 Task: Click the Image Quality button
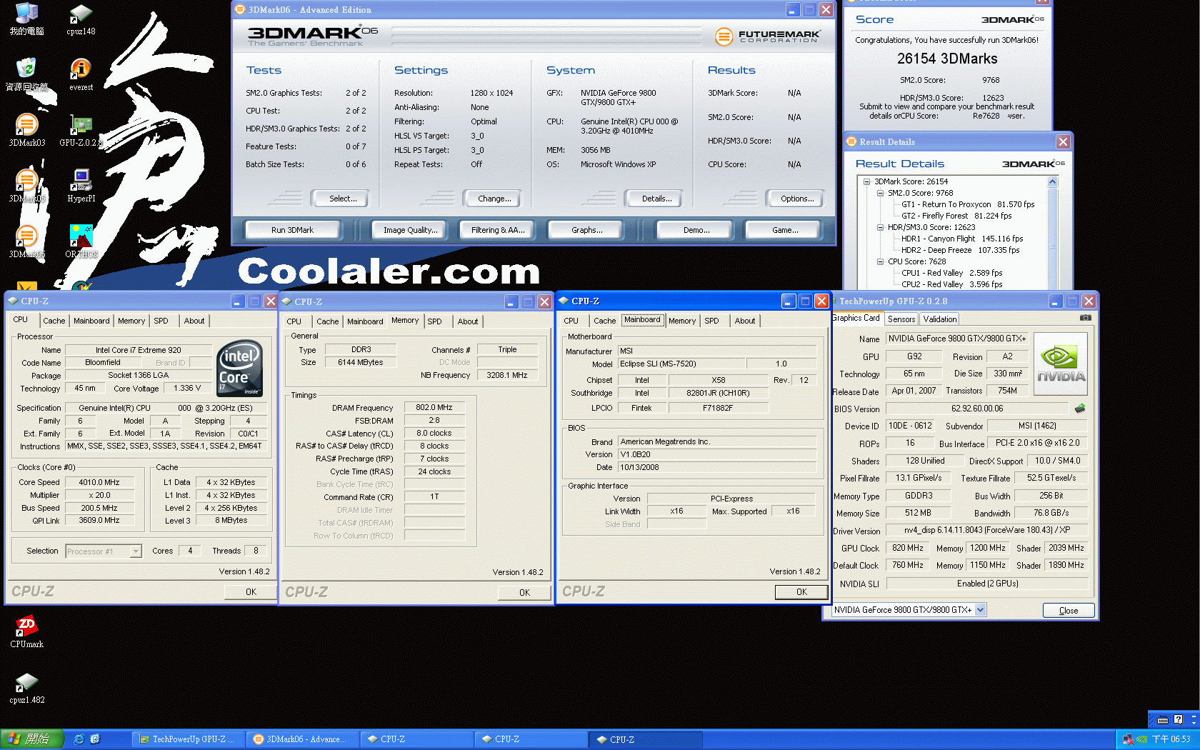(x=410, y=230)
